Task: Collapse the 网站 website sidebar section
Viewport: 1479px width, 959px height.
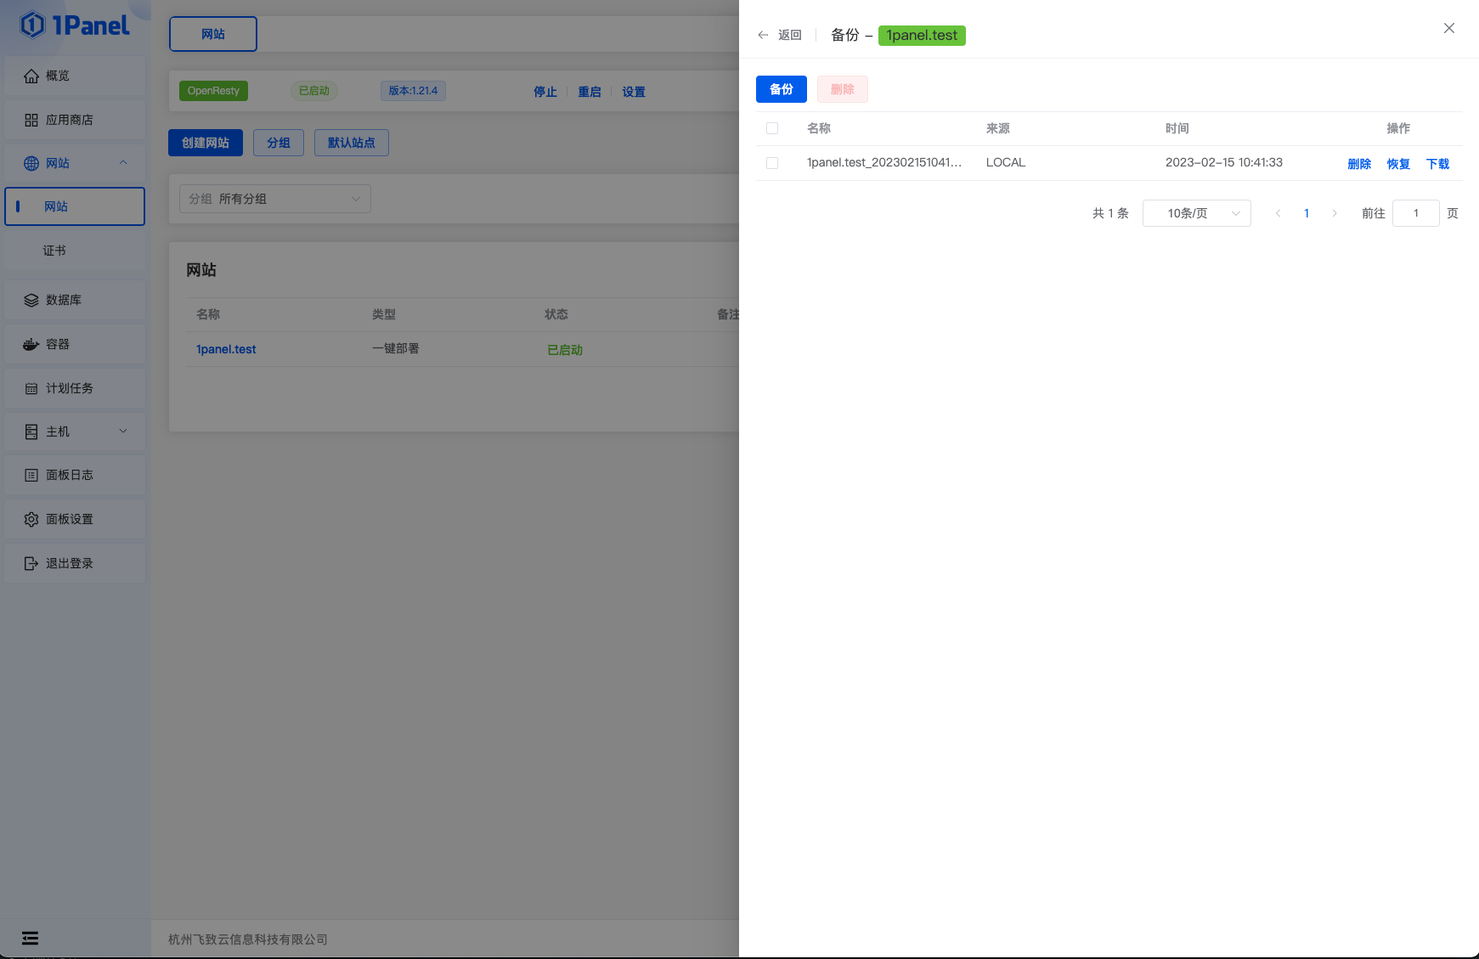Action: tap(123, 163)
